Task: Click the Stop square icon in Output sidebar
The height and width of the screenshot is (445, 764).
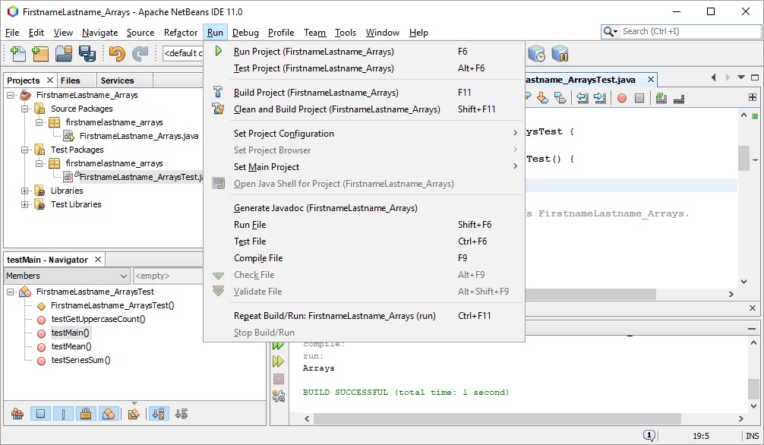Action: pyautogui.click(x=278, y=379)
